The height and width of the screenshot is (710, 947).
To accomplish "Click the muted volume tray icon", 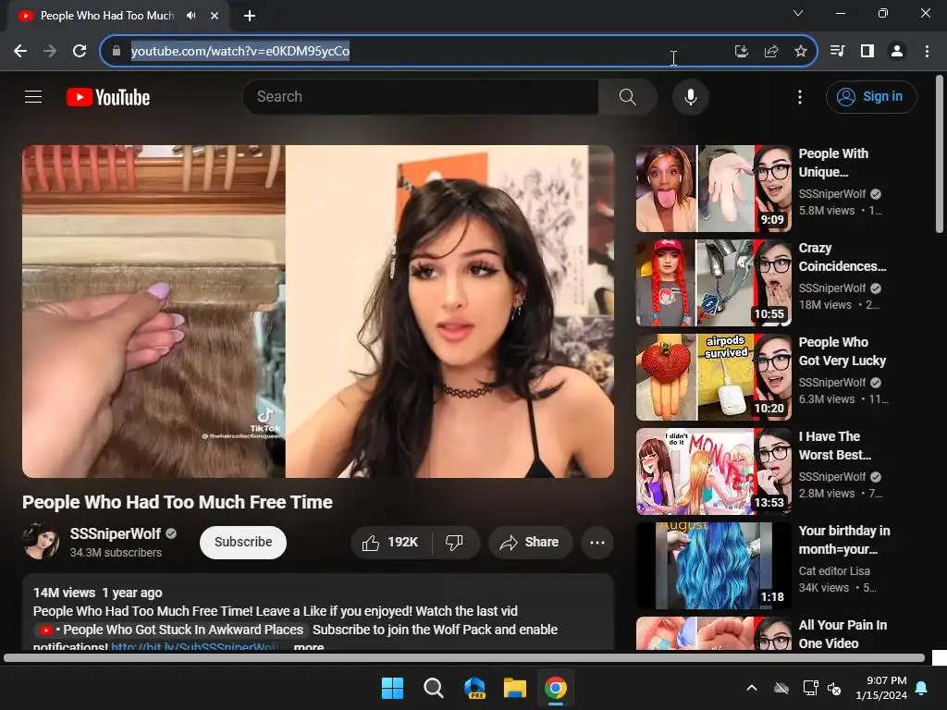I will click(834, 688).
